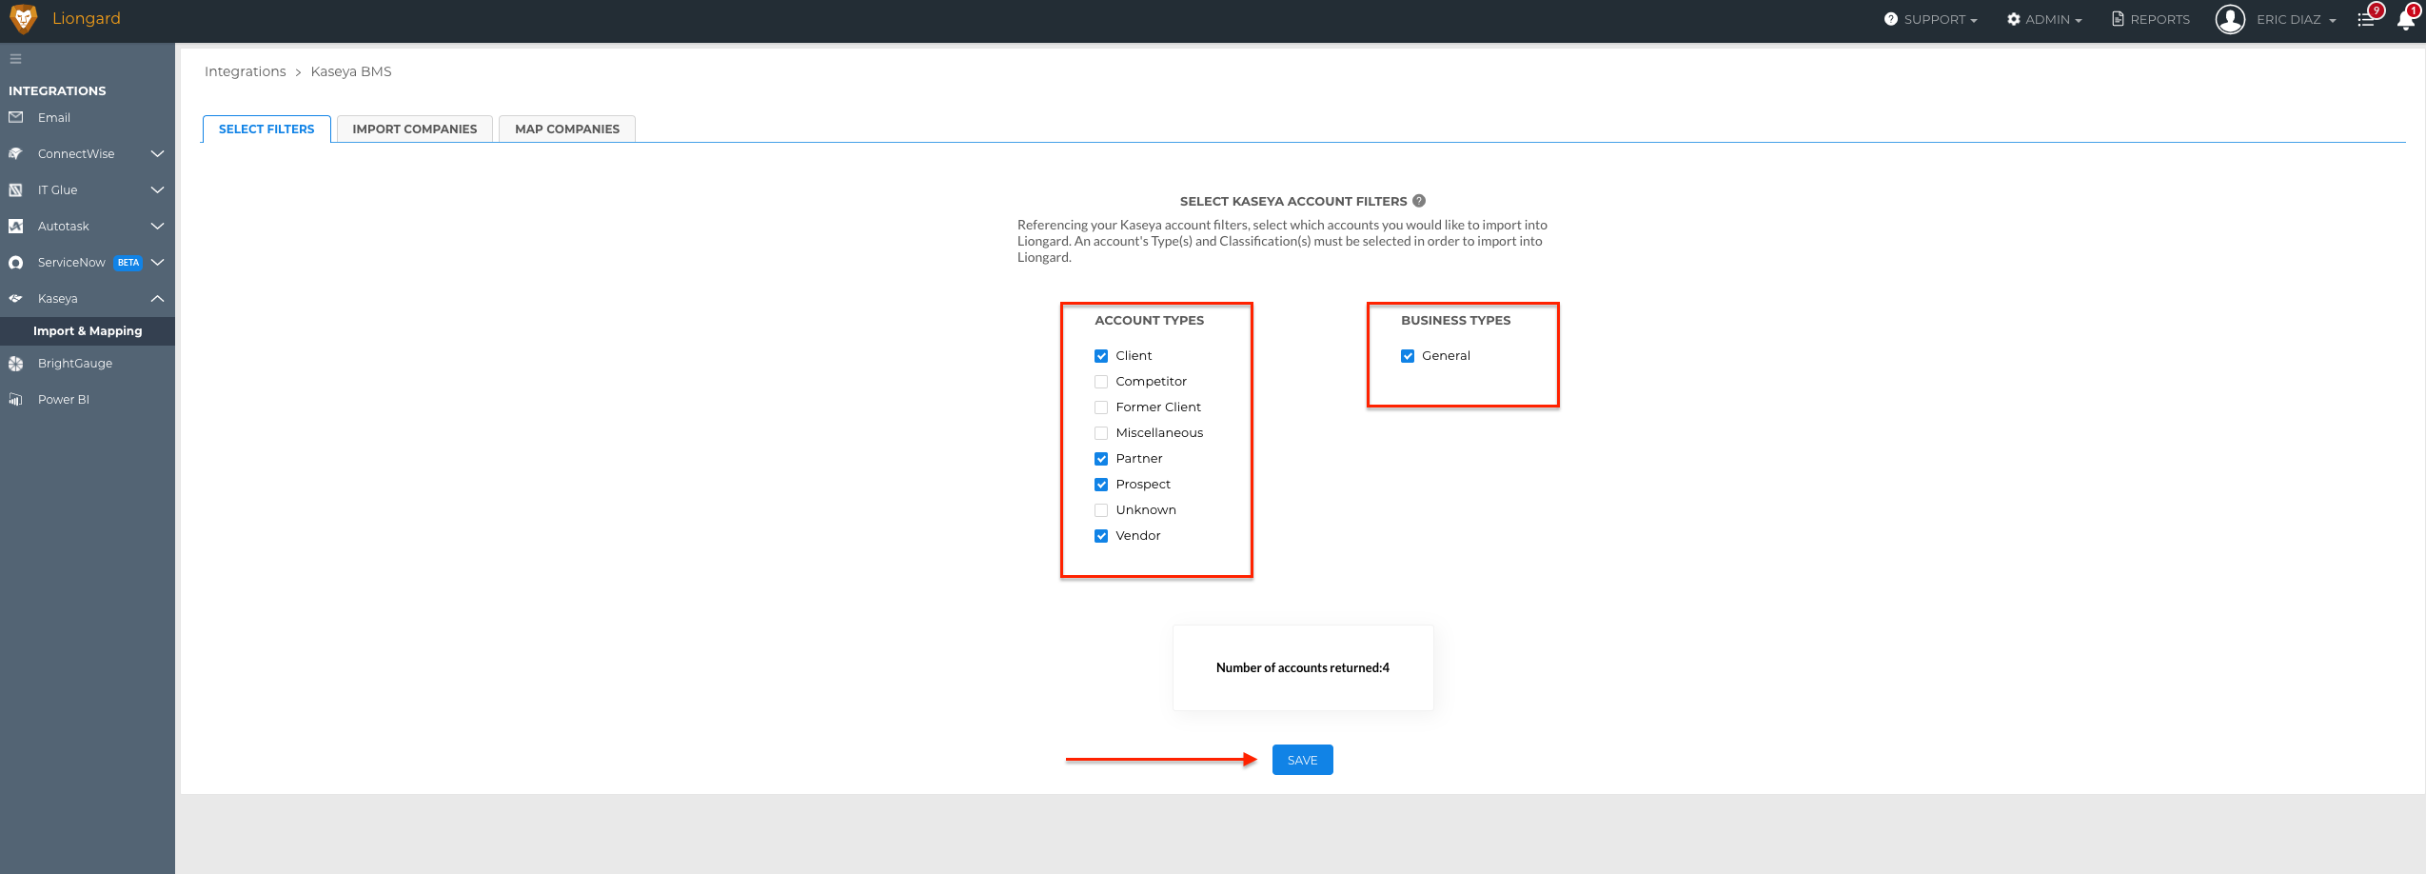Click the Power BI sidebar icon

tap(15, 399)
